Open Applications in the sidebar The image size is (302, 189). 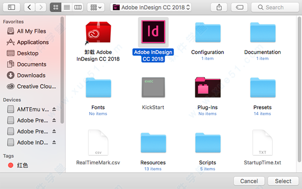(28, 42)
